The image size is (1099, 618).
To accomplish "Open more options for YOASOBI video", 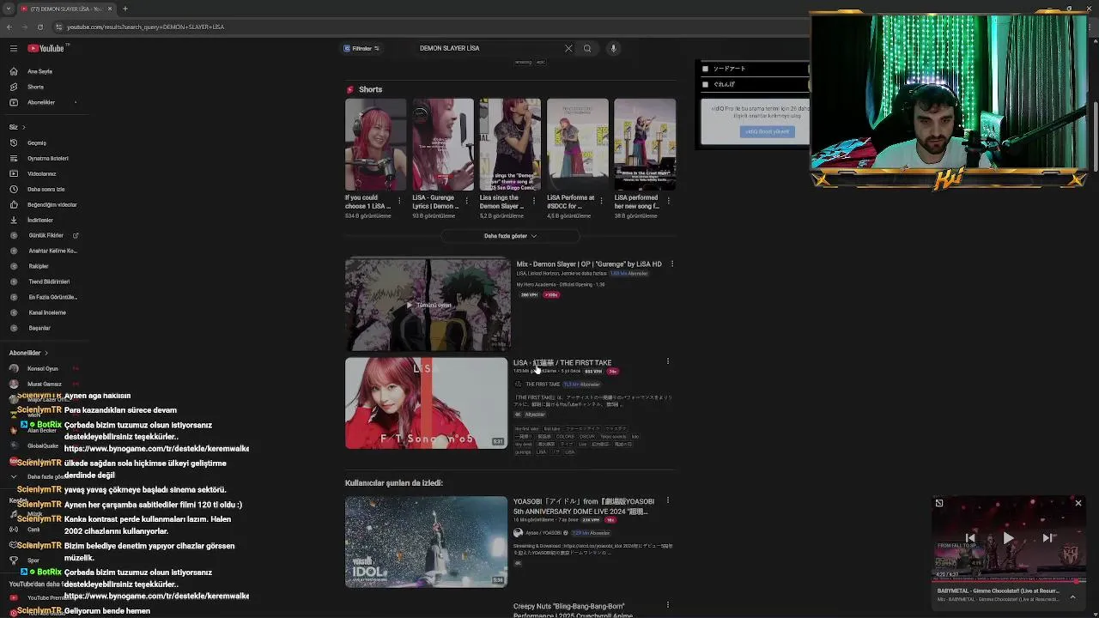I will click(667, 500).
